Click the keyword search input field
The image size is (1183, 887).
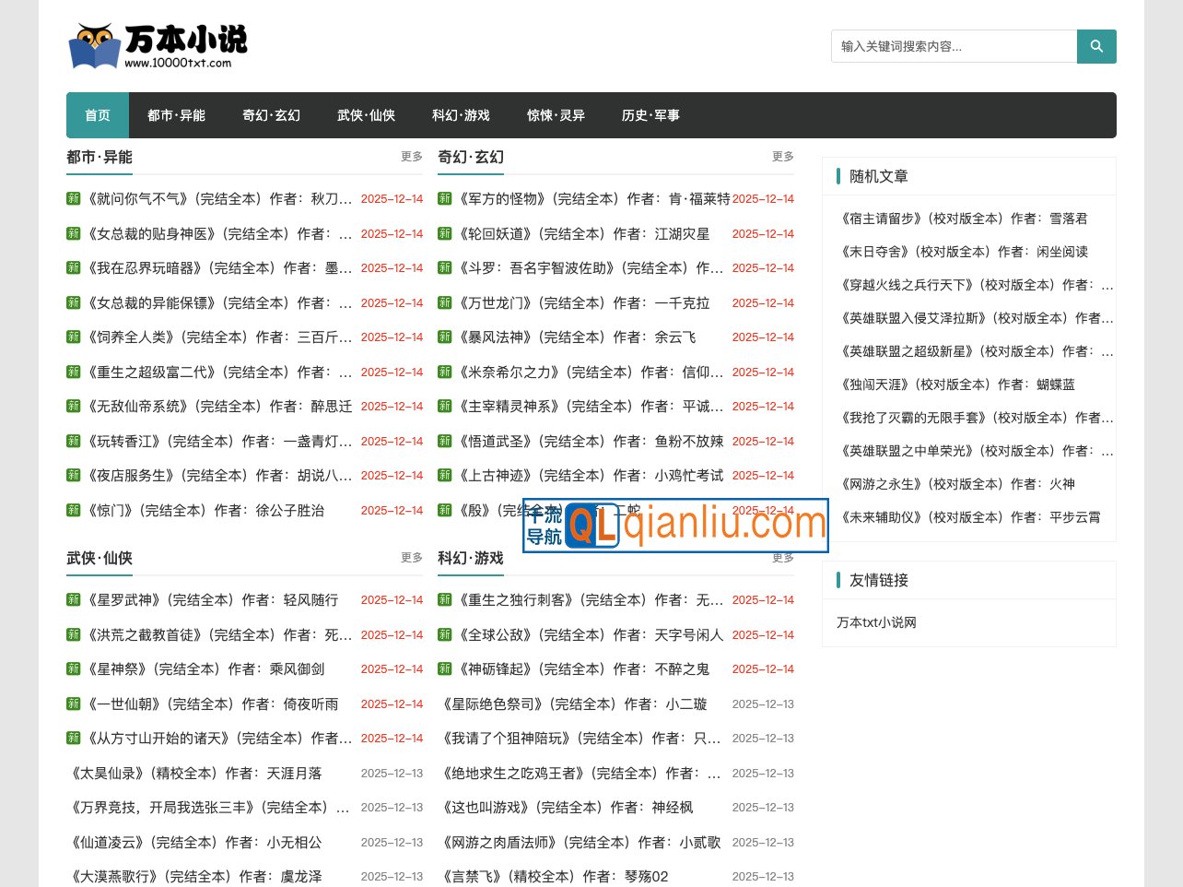[954, 45]
